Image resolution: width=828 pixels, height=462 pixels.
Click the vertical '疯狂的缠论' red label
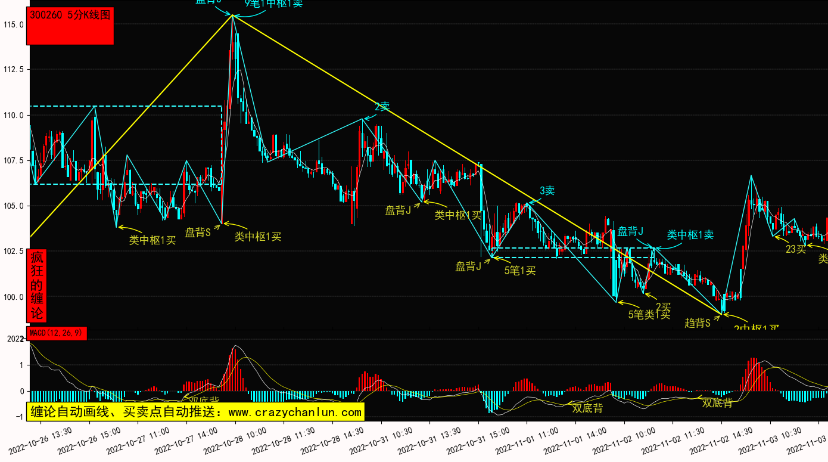36,286
